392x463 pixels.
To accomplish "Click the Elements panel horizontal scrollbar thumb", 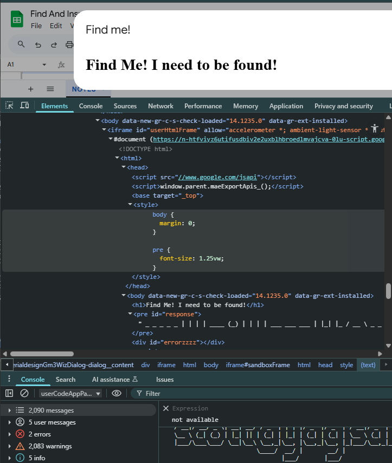I will [x=42, y=354].
